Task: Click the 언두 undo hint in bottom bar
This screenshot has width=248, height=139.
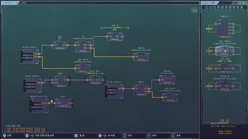Action: [127, 135]
